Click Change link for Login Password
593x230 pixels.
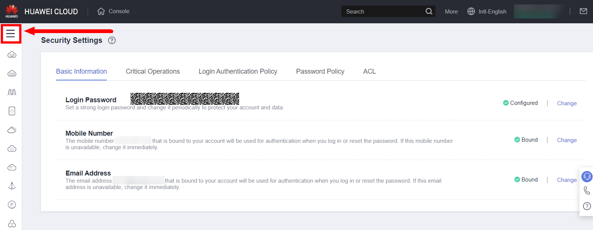tap(567, 103)
